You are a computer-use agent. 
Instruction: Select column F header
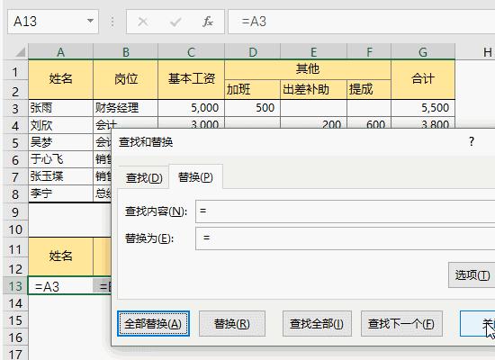point(369,52)
